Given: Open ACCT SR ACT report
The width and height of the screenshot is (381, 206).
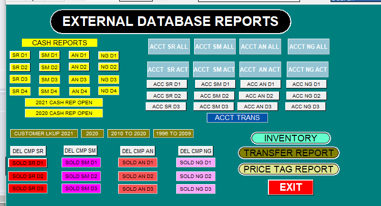Looking at the screenshot, I should 168,69.
